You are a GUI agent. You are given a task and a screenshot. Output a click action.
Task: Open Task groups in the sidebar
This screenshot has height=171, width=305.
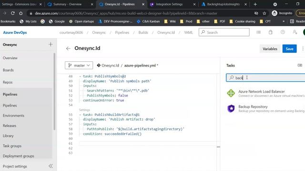(x=12, y=146)
